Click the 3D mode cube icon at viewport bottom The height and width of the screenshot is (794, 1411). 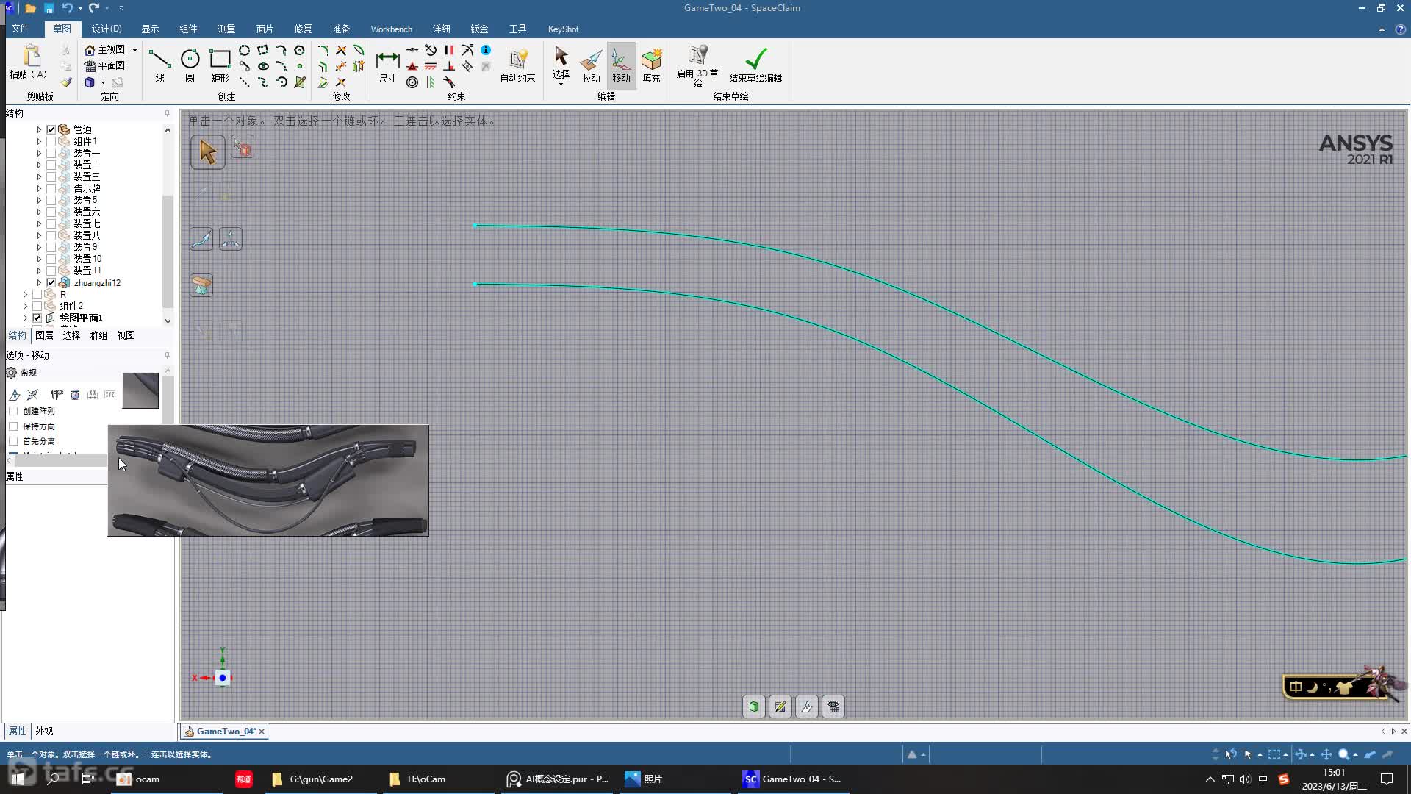pyautogui.click(x=754, y=707)
